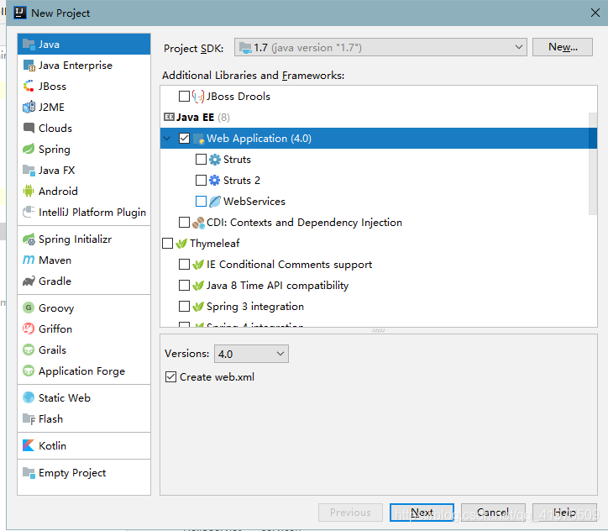Click the JBoss Drools framework icon
608x531 pixels.
pyautogui.click(x=198, y=96)
